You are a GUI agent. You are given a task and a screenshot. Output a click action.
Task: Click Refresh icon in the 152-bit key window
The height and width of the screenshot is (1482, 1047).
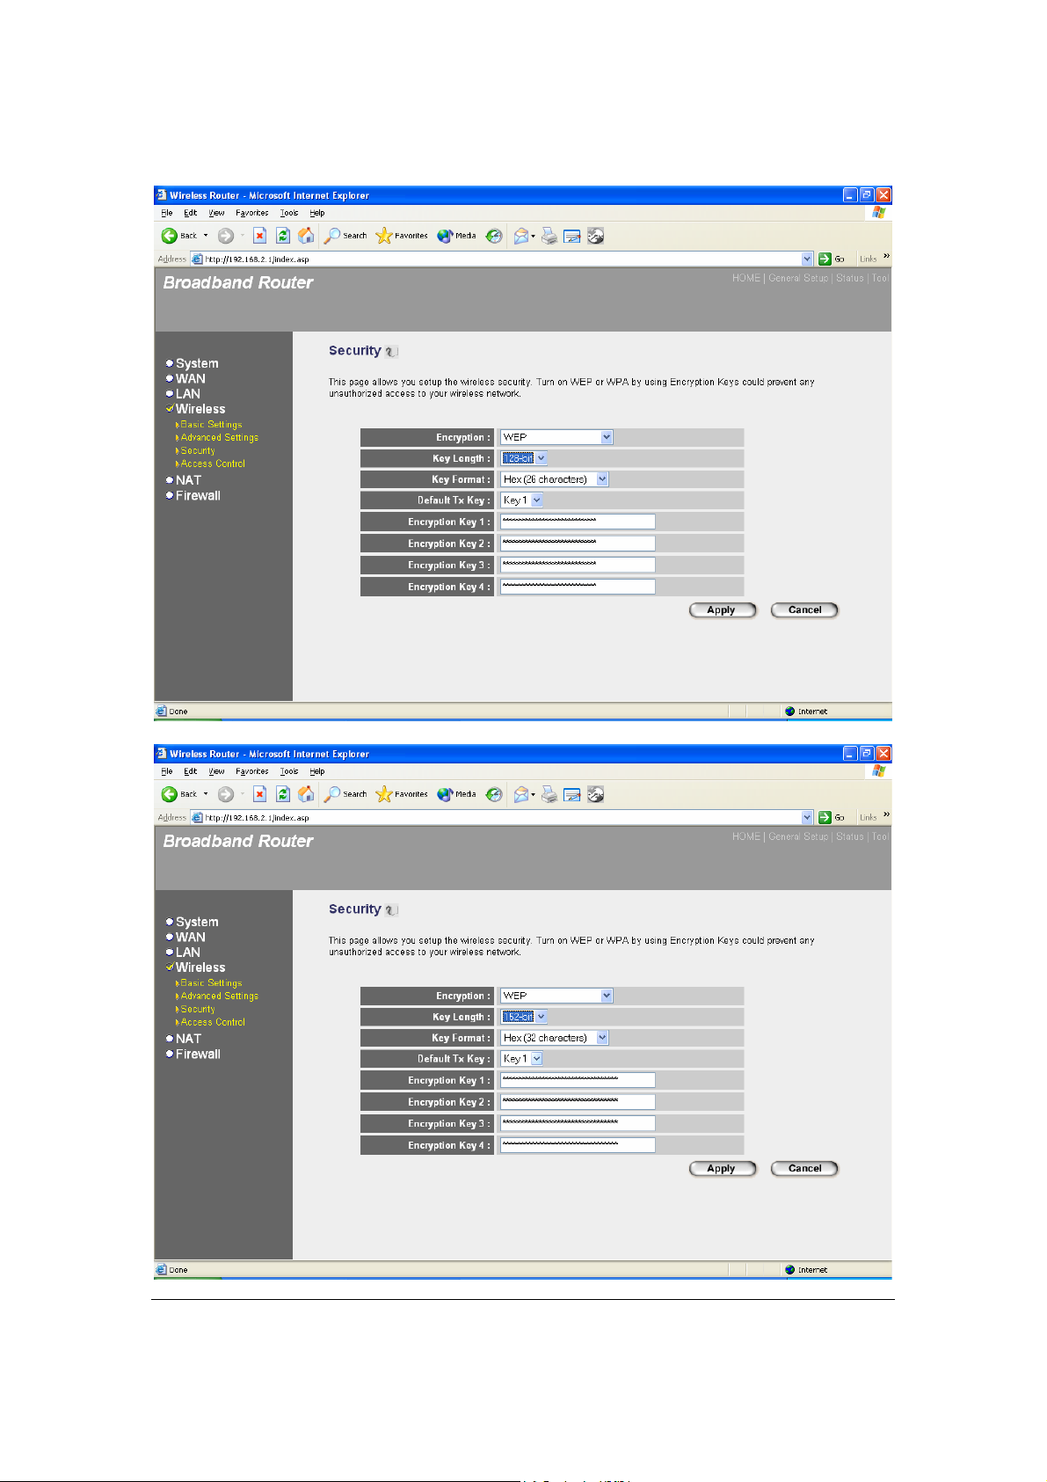tap(282, 794)
